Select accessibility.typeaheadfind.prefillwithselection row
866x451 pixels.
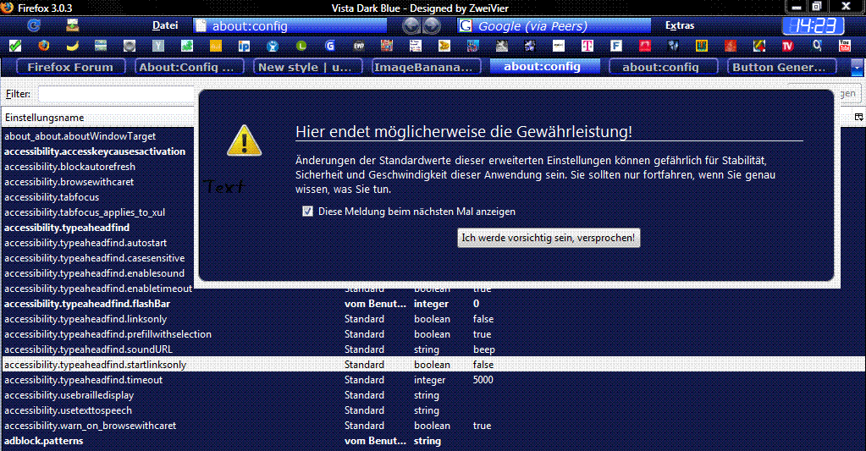tap(433, 334)
